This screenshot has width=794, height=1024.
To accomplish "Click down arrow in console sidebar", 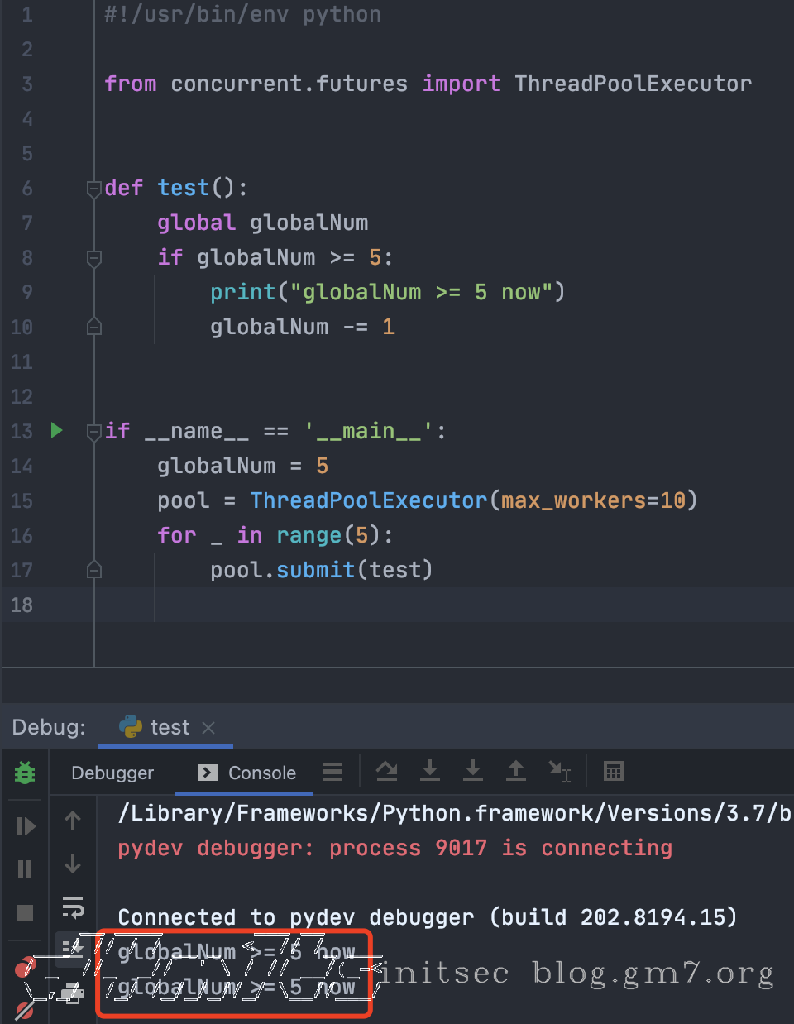I will click(73, 864).
